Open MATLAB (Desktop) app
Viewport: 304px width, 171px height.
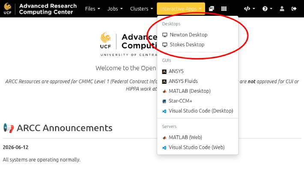[x=197, y=91]
